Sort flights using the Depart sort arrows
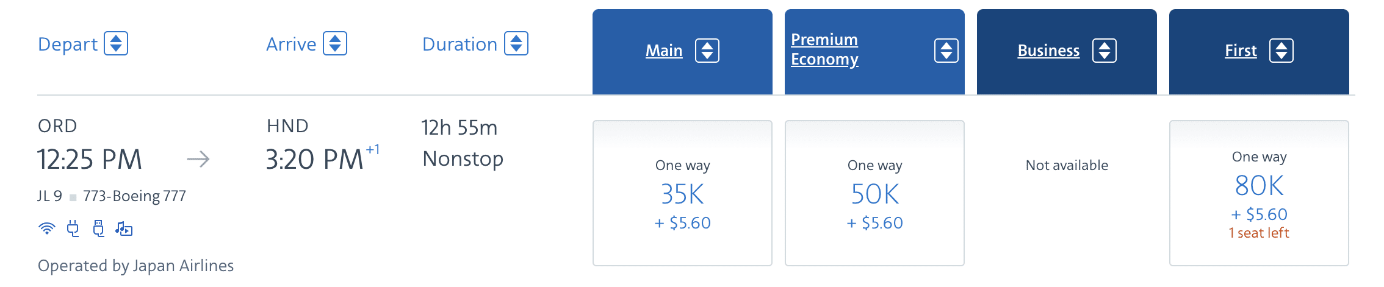This screenshot has width=1384, height=287. [116, 44]
